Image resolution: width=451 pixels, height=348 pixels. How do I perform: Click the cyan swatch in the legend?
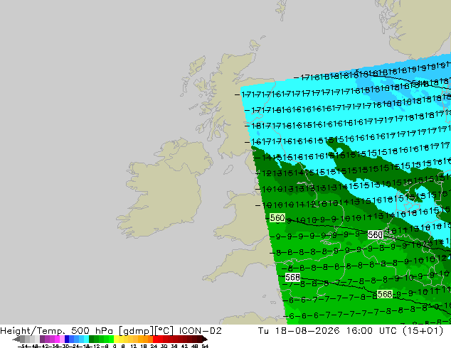tap(86, 339)
